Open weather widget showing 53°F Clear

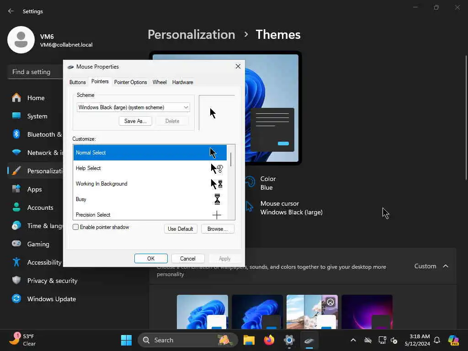coord(22,340)
